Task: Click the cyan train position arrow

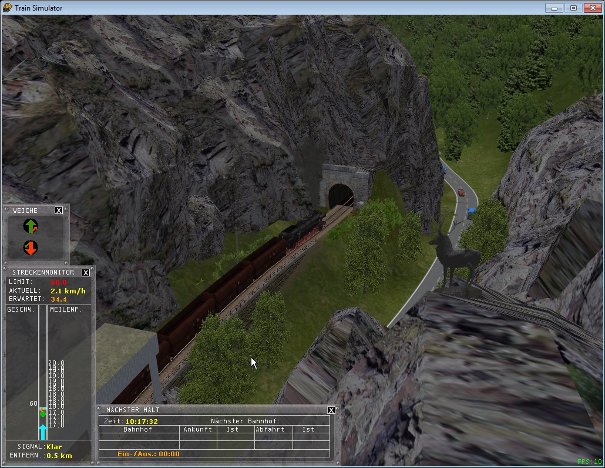Action: [x=42, y=432]
